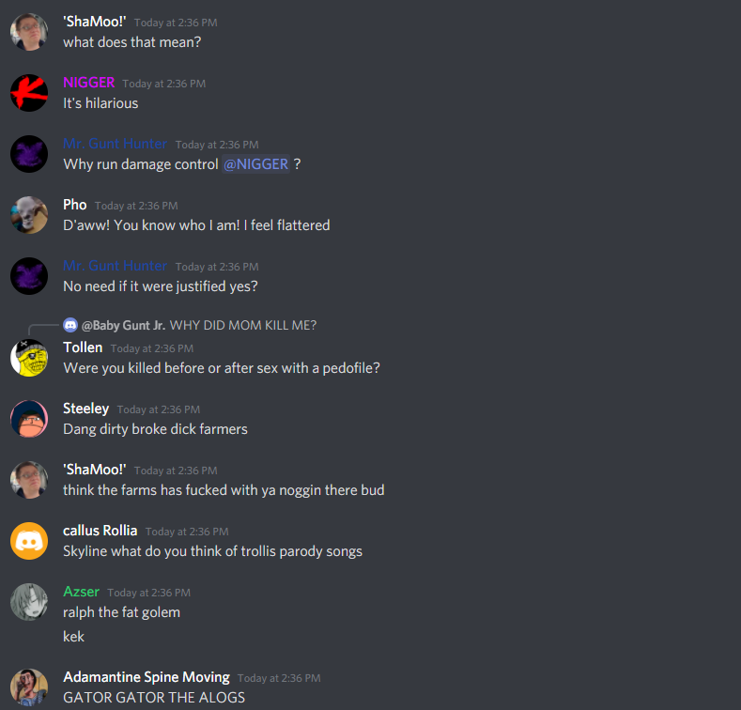Select the Pho username
The width and height of the screenshot is (741, 710).
coord(75,205)
